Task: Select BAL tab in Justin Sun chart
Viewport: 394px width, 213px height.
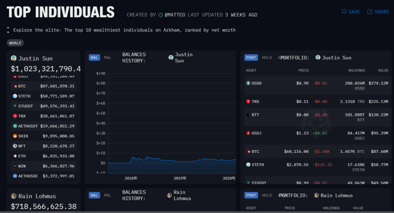Action: tap(94, 58)
